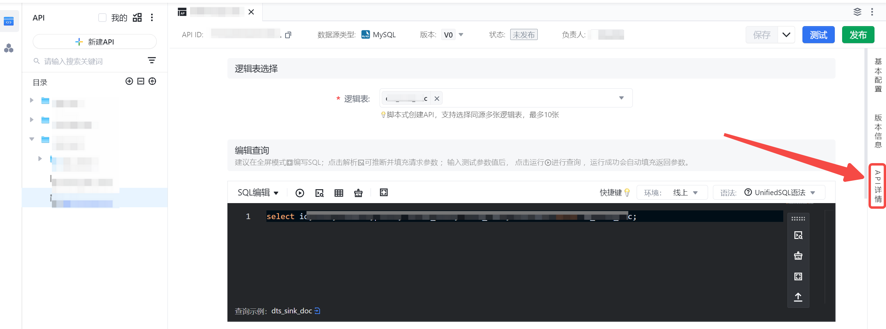The image size is (886, 329).
Task: Click upload arrow in floating toolbar
Action: [798, 297]
